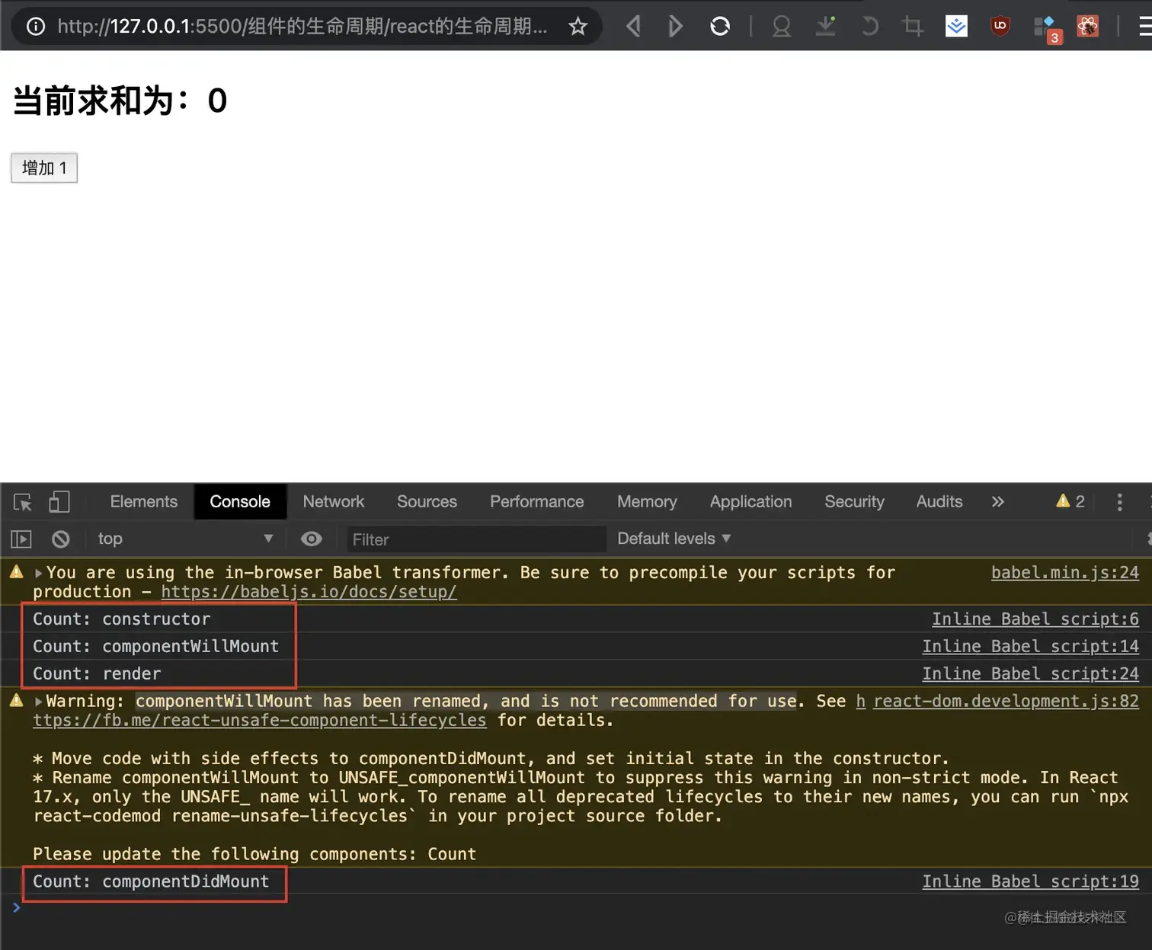Open the Performance tab
The image size is (1152, 950).
[x=537, y=501]
